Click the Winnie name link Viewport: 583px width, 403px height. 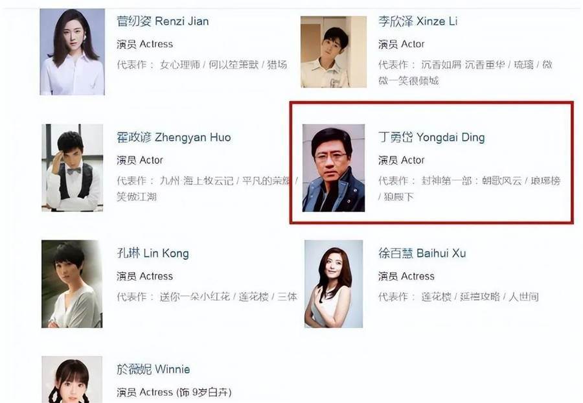pyautogui.click(x=153, y=369)
